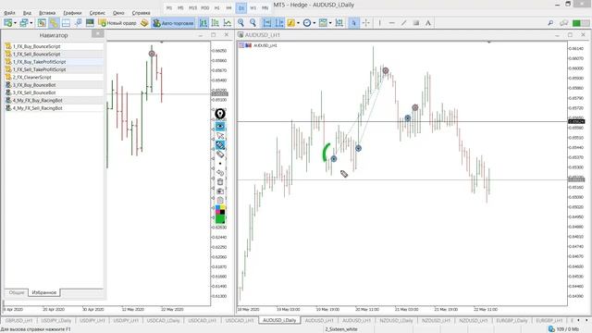Viewport: 592px width, 333px height.
Task: Open the Вставка menu
Action: point(47,13)
